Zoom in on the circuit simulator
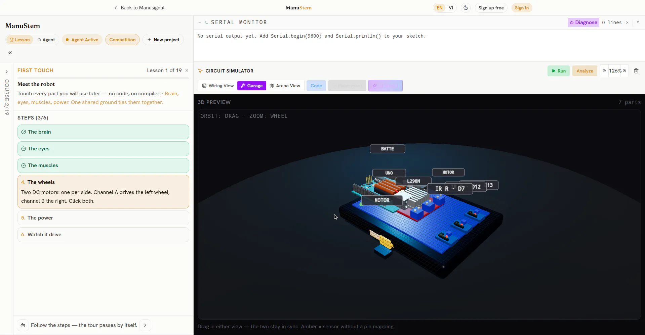 624,71
